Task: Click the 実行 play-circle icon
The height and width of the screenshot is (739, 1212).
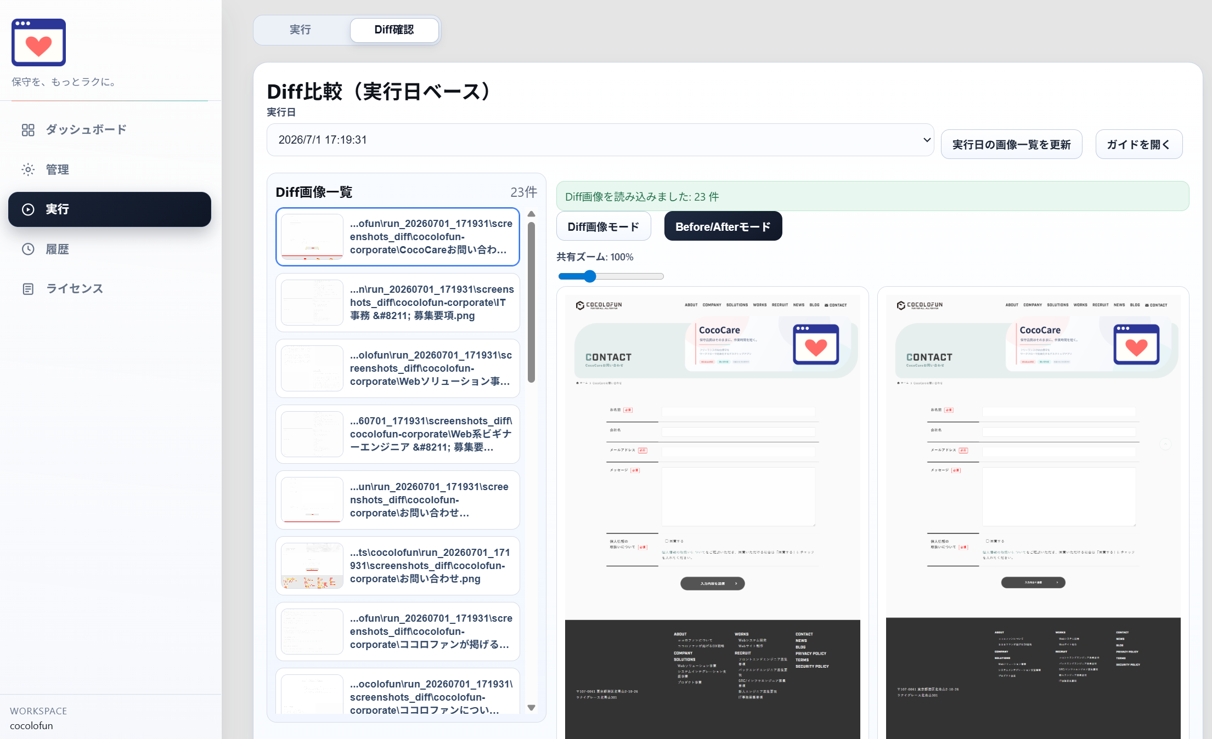Action: [28, 209]
